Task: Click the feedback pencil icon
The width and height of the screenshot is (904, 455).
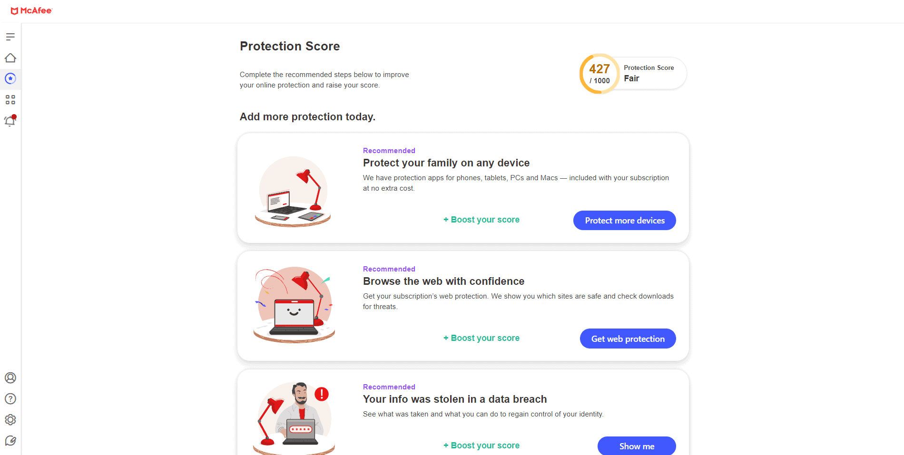Action: [10, 441]
